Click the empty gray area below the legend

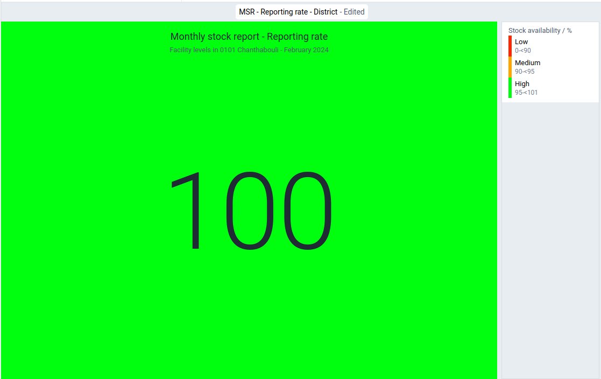[x=550, y=240]
